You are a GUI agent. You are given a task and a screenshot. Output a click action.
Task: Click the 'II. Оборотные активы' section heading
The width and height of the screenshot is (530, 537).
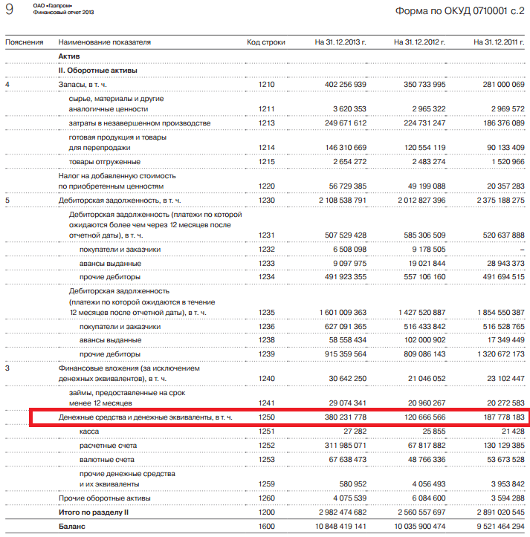pyautogui.click(x=97, y=71)
